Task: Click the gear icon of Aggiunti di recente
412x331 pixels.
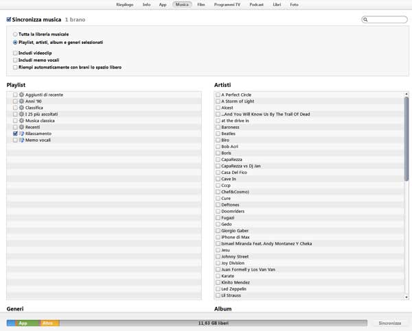Action: 21,95
